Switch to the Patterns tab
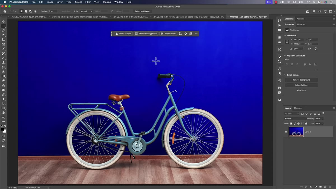 point(300,19)
